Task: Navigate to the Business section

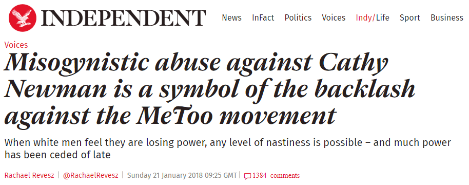Action: pyautogui.click(x=447, y=18)
